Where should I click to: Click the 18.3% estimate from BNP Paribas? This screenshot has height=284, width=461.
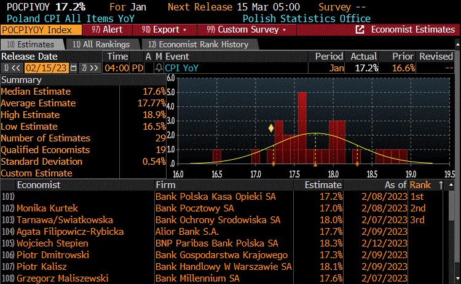pyautogui.click(x=331, y=243)
